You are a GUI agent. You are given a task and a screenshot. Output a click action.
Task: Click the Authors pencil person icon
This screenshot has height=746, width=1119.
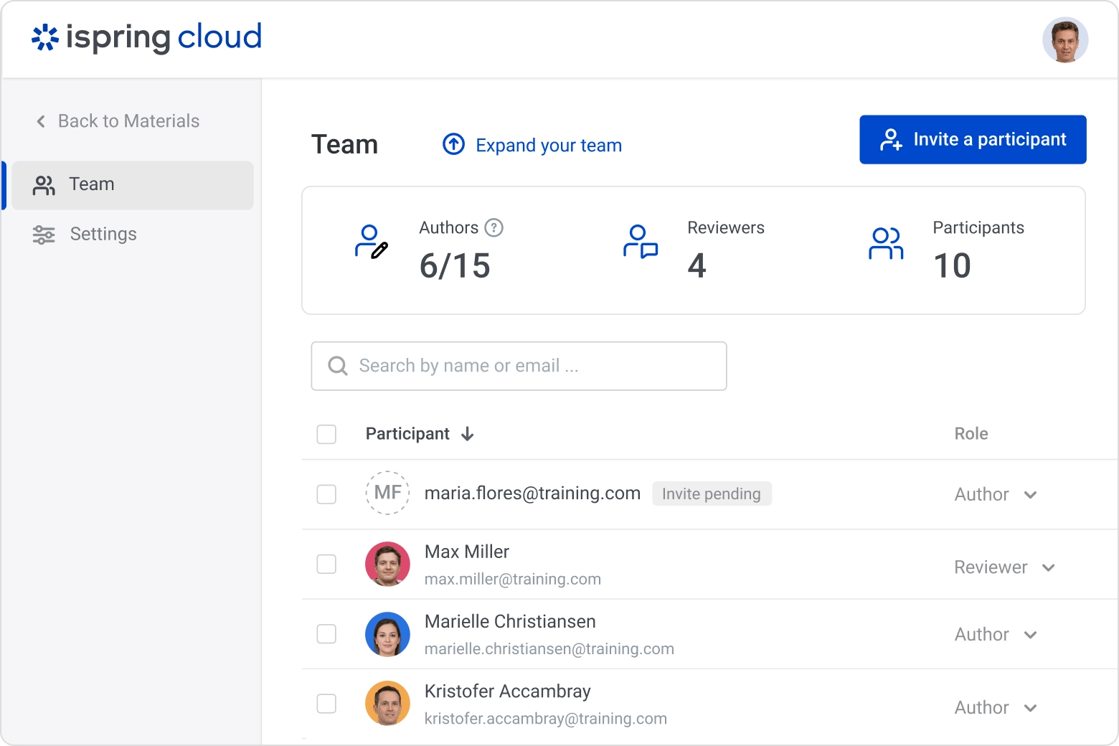click(372, 242)
